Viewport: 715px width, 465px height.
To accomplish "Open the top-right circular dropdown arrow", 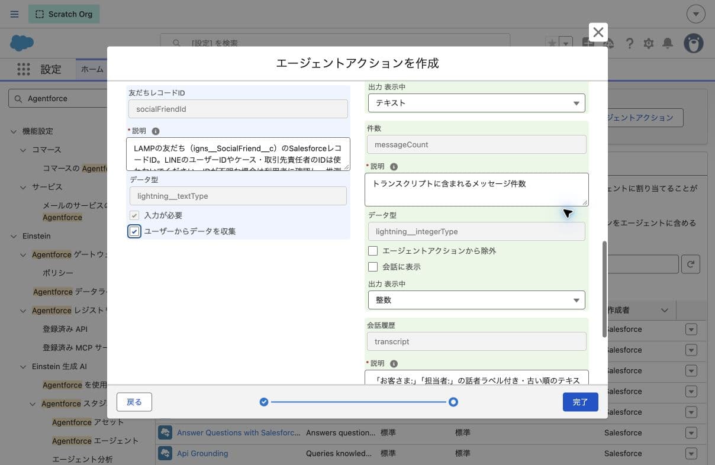I will click(x=696, y=14).
